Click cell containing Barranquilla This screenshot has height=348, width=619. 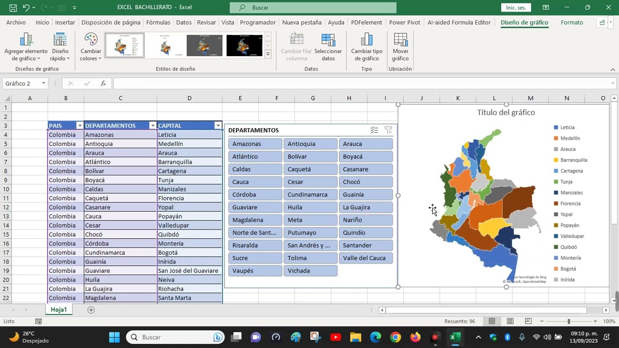coord(190,162)
